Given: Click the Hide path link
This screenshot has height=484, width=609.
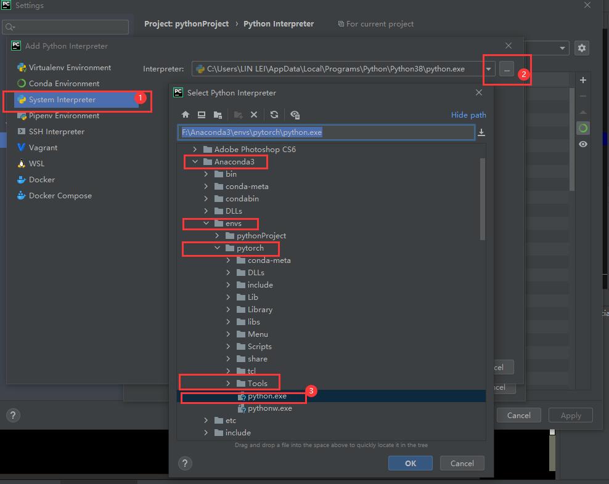Looking at the screenshot, I should click(468, 115).
